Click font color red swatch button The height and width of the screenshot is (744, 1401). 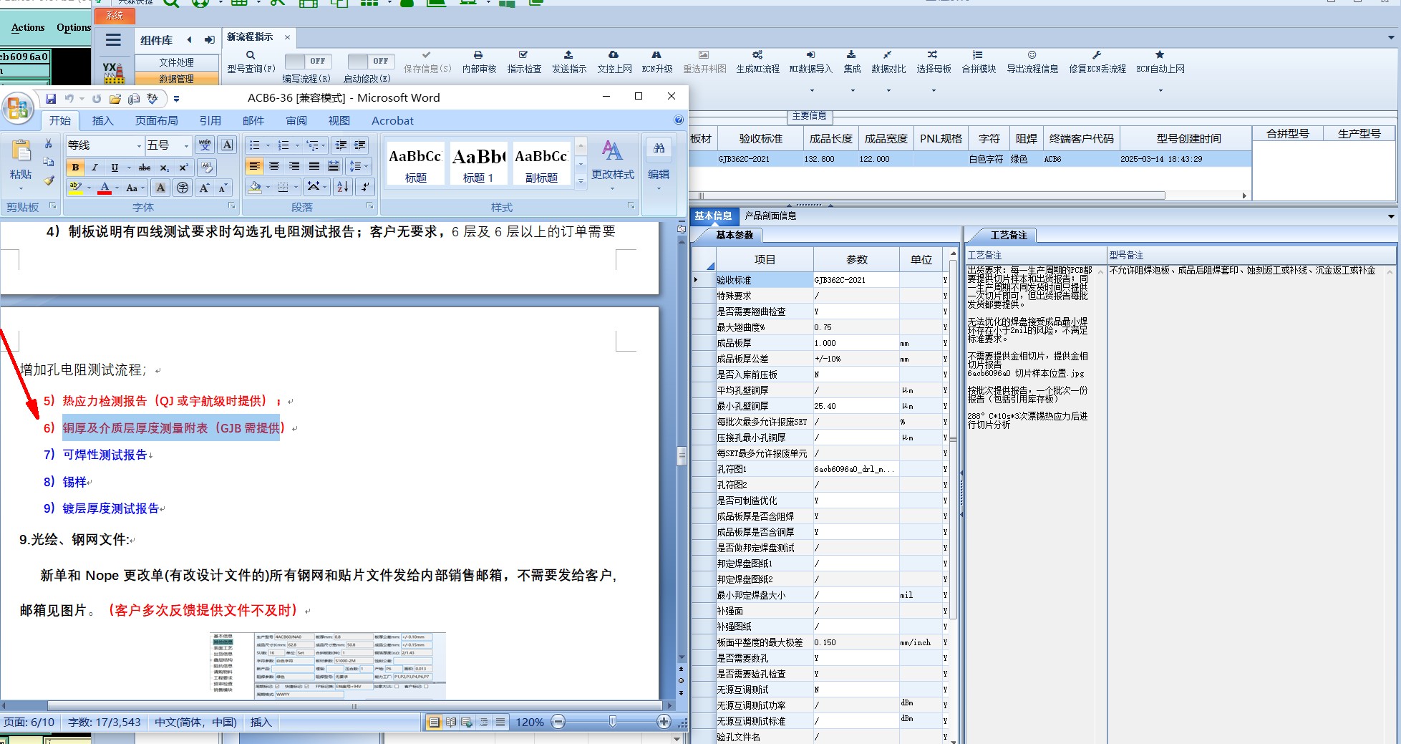[105, 188]
